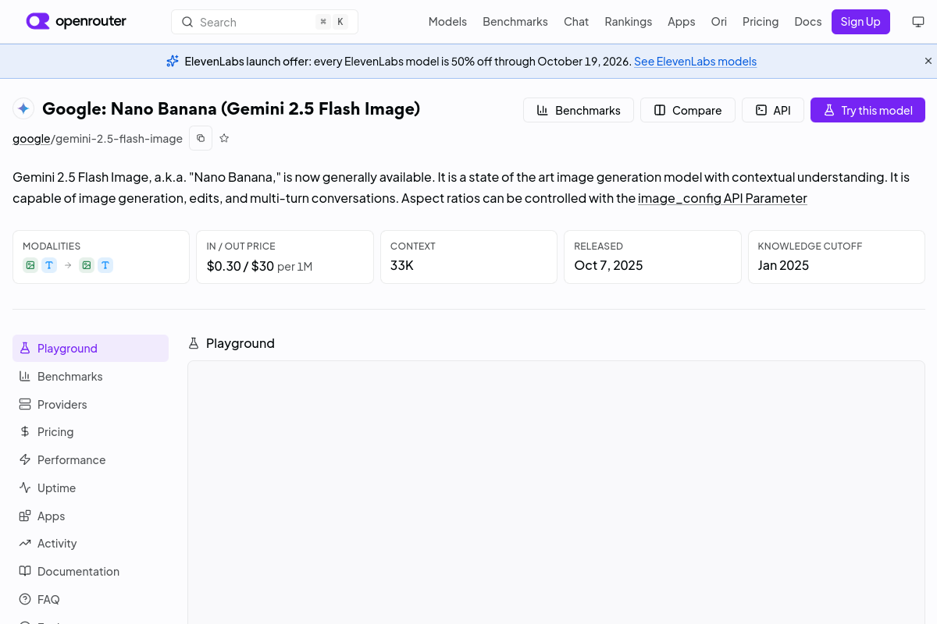The width and height of the screenshot is (937, 624).
Task: Focus the Search input field
Action: point(265,22)
